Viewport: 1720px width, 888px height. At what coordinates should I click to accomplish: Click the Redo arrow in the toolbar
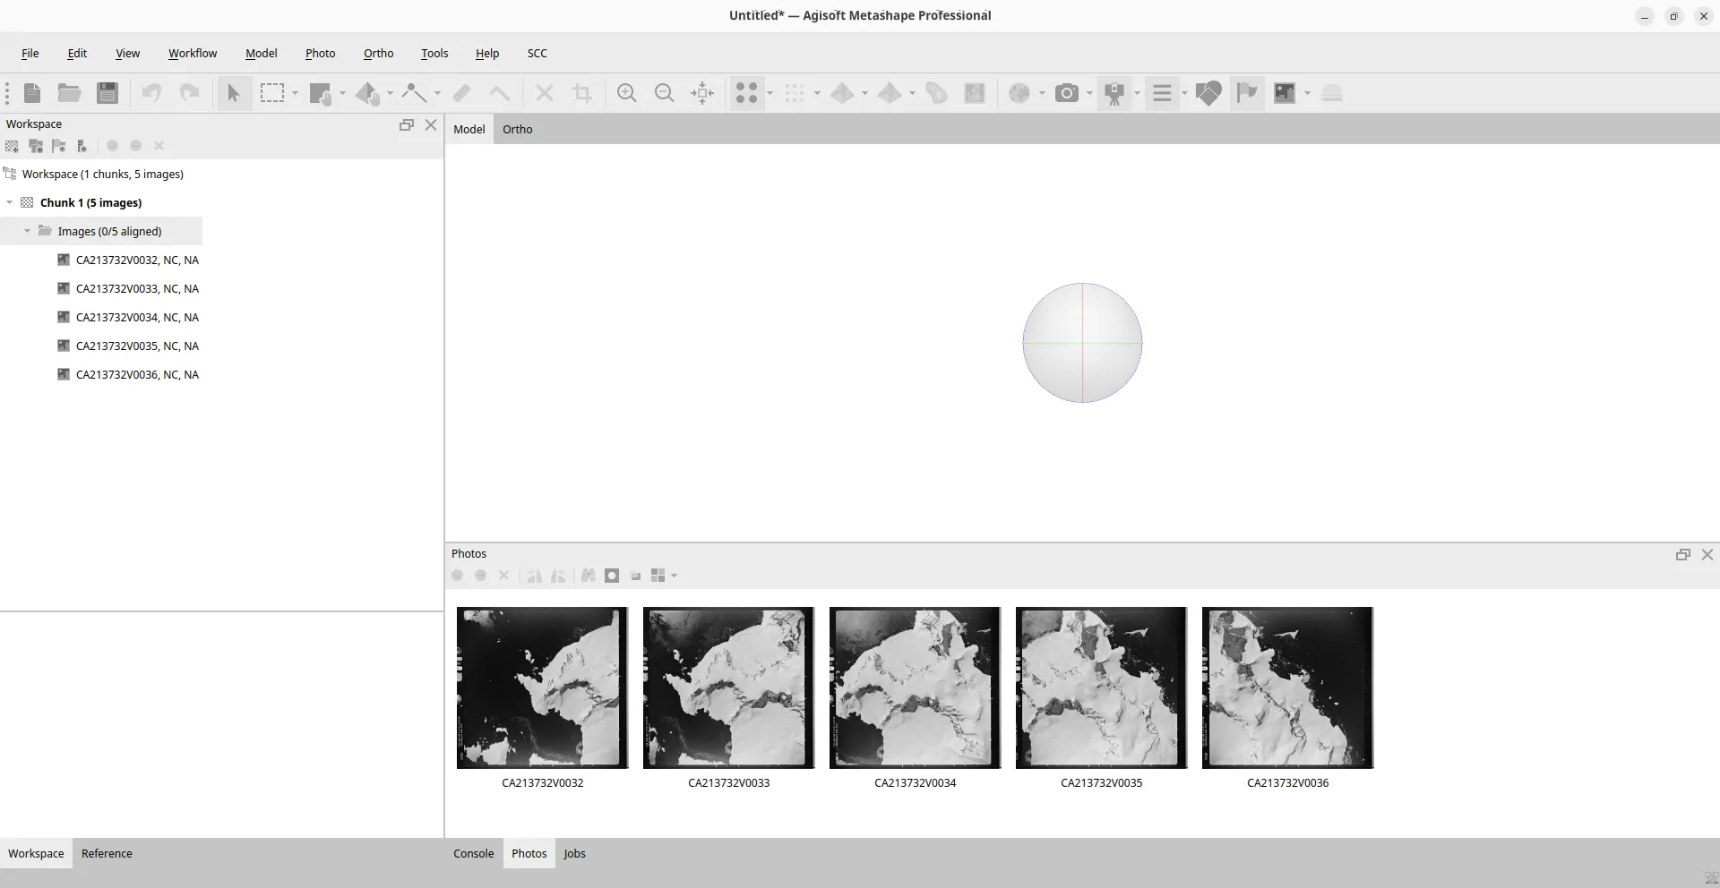[189, 93]
